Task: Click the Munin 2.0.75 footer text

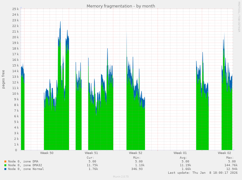Action: tap(121, 177)
